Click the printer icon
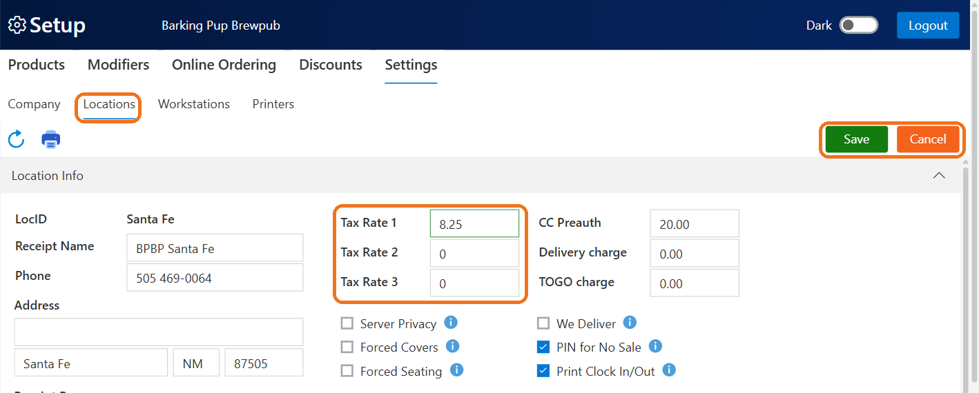 coord(51,139)
